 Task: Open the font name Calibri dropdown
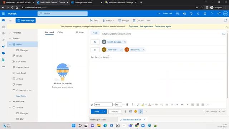[114, 105]
